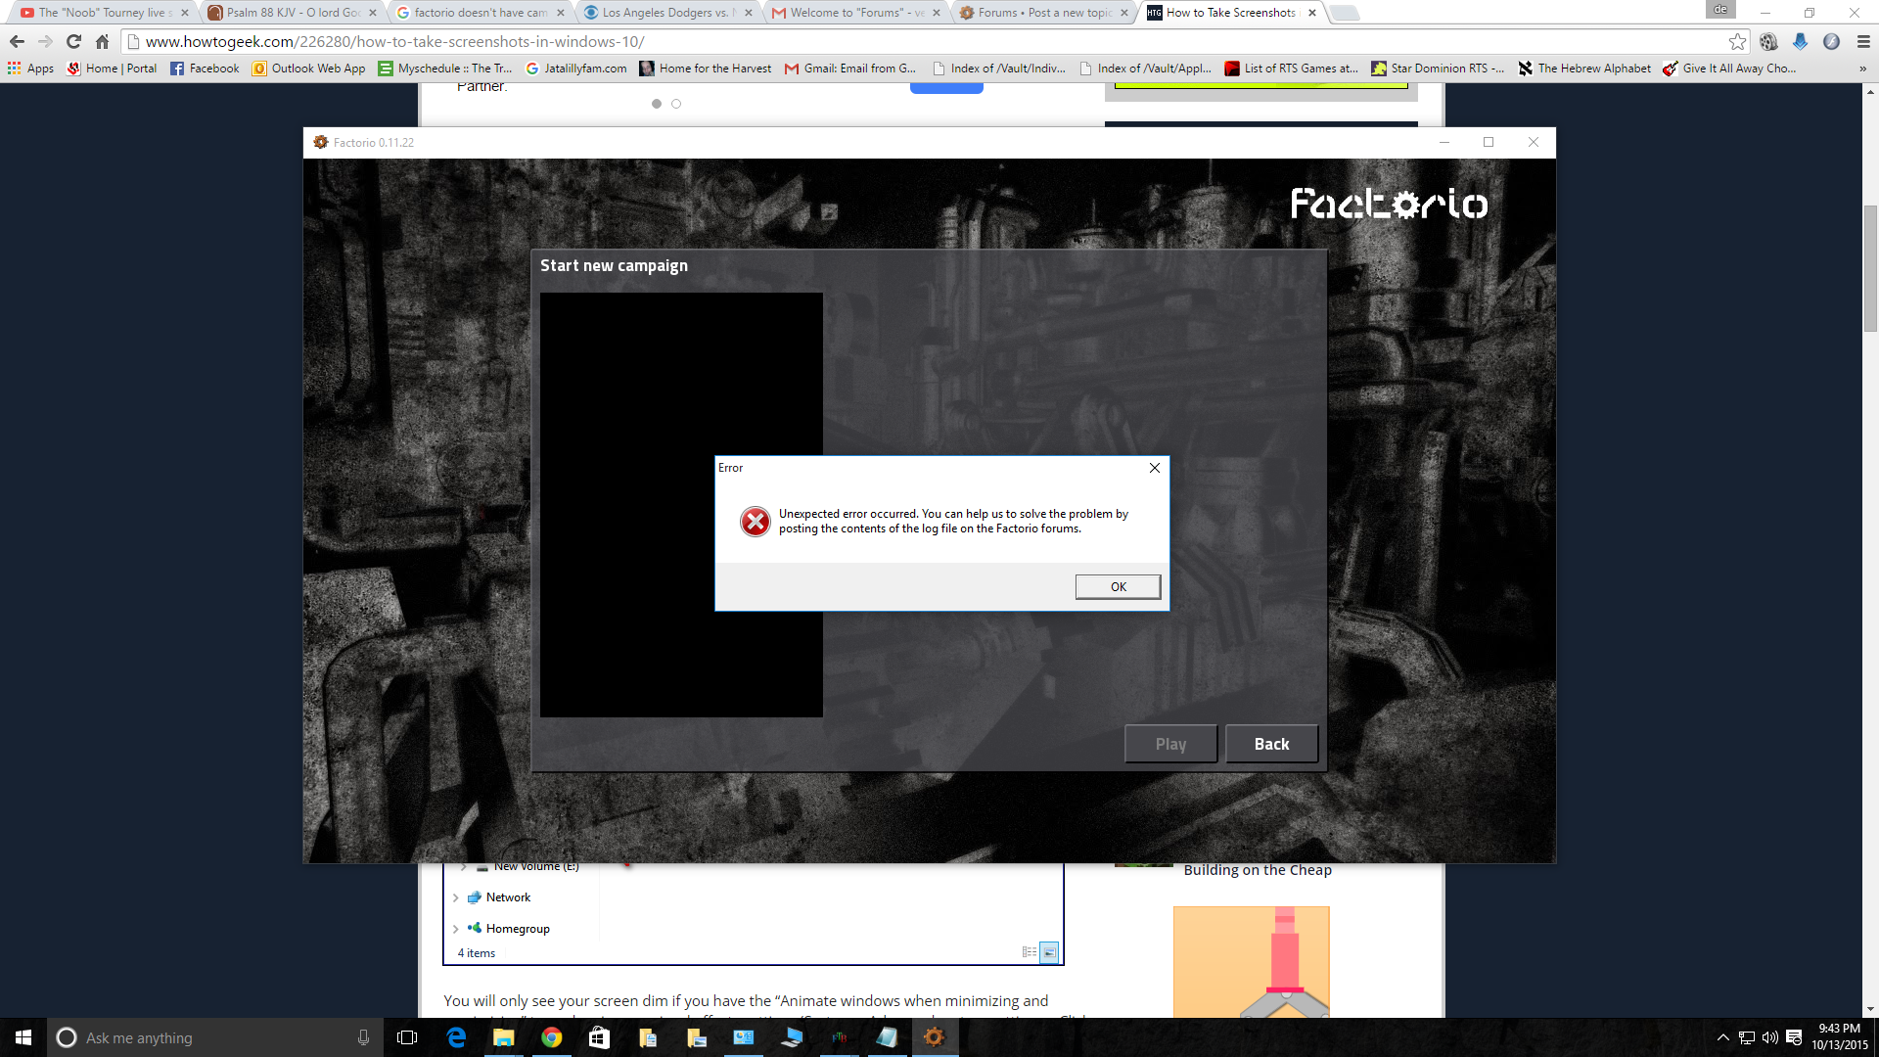Open a new Chrome tab
This screenshot has width=1879, height=1057.
click(1346, 13)
